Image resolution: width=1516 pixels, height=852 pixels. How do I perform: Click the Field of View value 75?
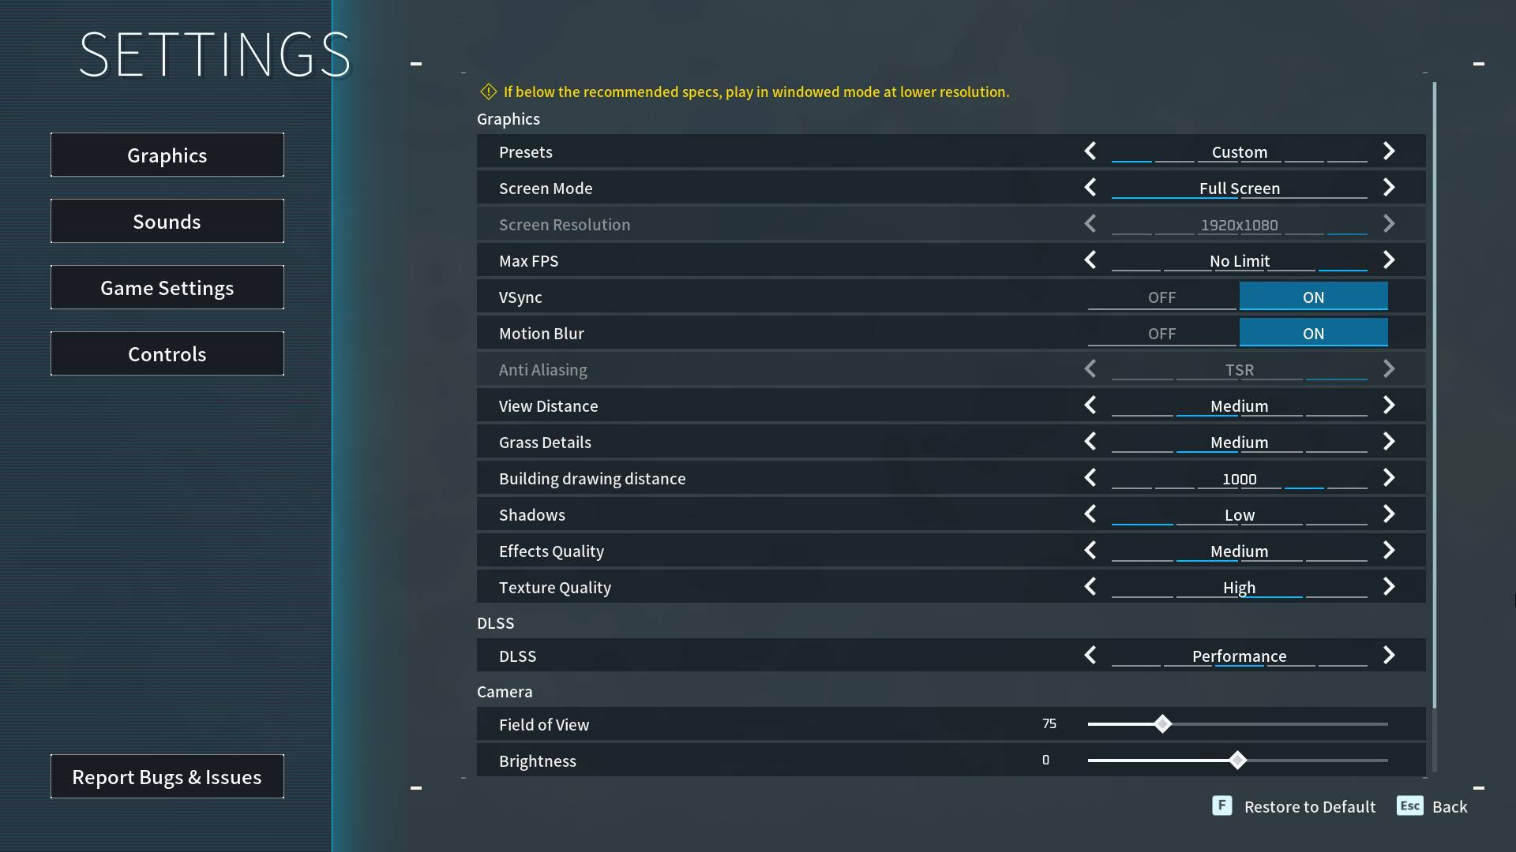point(1049,723)
